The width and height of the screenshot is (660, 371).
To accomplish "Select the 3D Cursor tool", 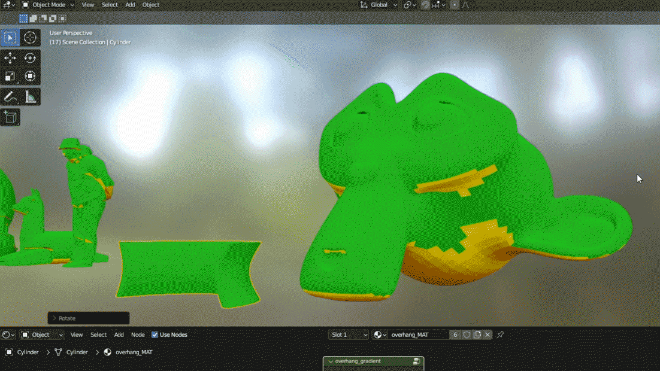I will click(30, 38).
